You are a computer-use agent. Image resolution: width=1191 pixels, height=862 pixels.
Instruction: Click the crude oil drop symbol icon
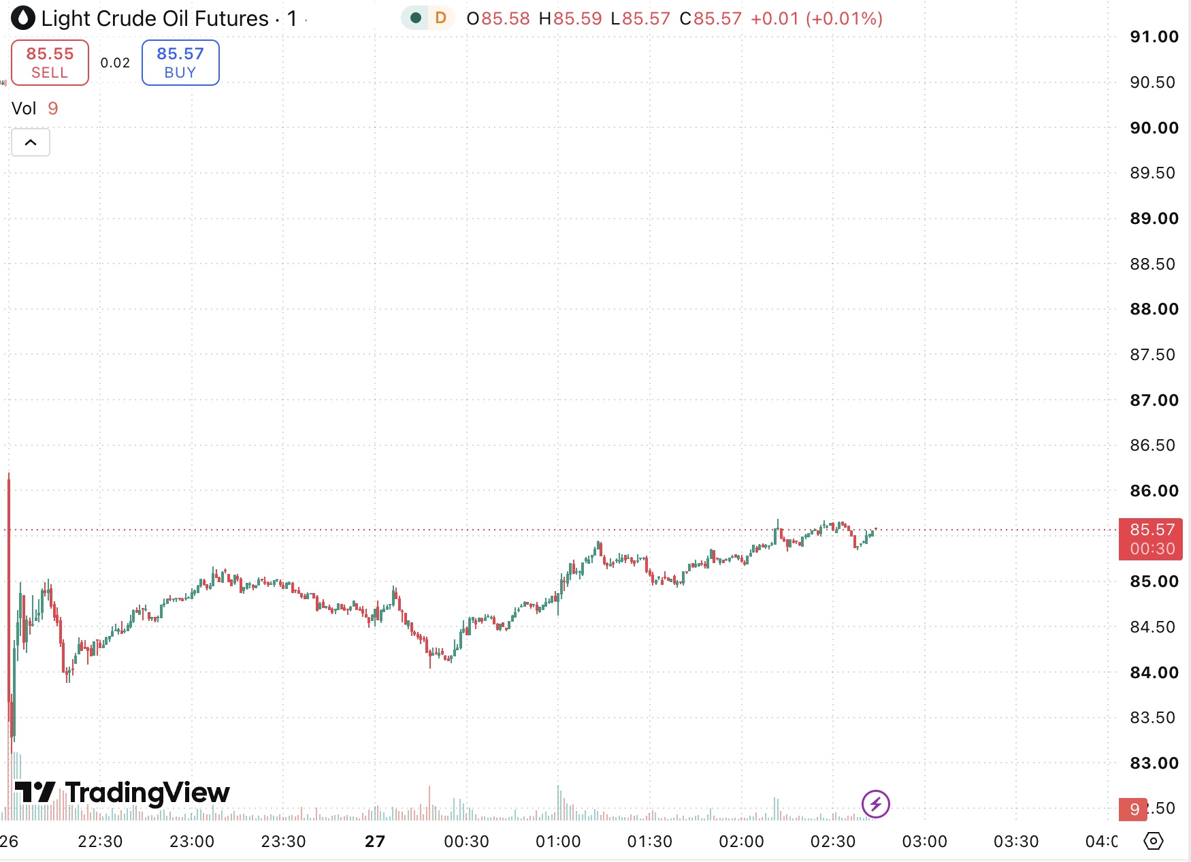tap(23, 18)
